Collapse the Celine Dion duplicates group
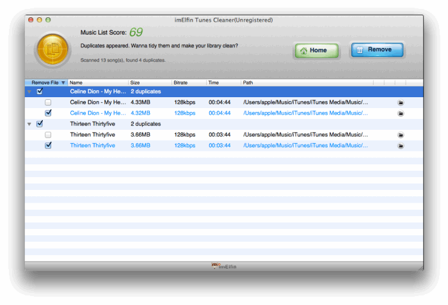The height and width of the screenshot is (305, 448). click(x=29, y=91)
